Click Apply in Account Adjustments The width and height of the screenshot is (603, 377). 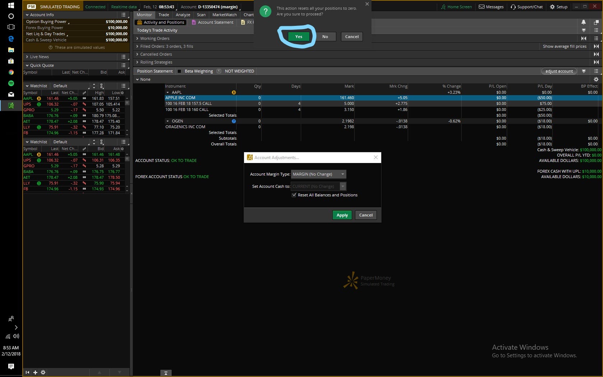(342, 215)
